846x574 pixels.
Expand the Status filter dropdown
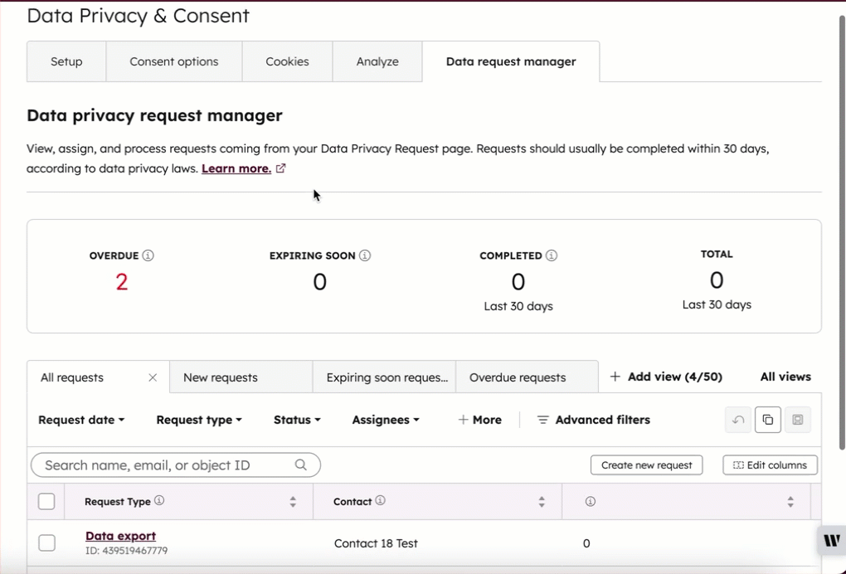click(296, 420)
